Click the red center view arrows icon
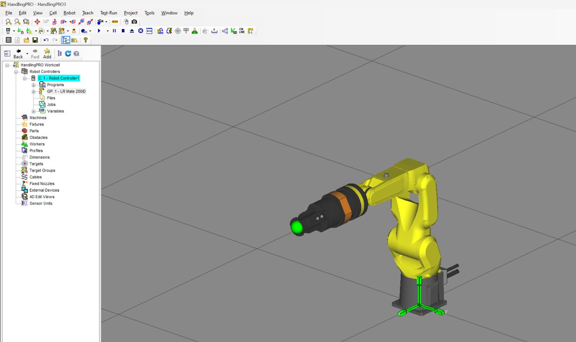This screenshot has width=576, height=342. (x=37, y=22)
